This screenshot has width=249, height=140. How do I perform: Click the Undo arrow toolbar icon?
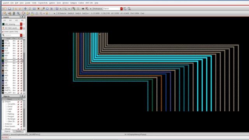click(x=16, y=9)
